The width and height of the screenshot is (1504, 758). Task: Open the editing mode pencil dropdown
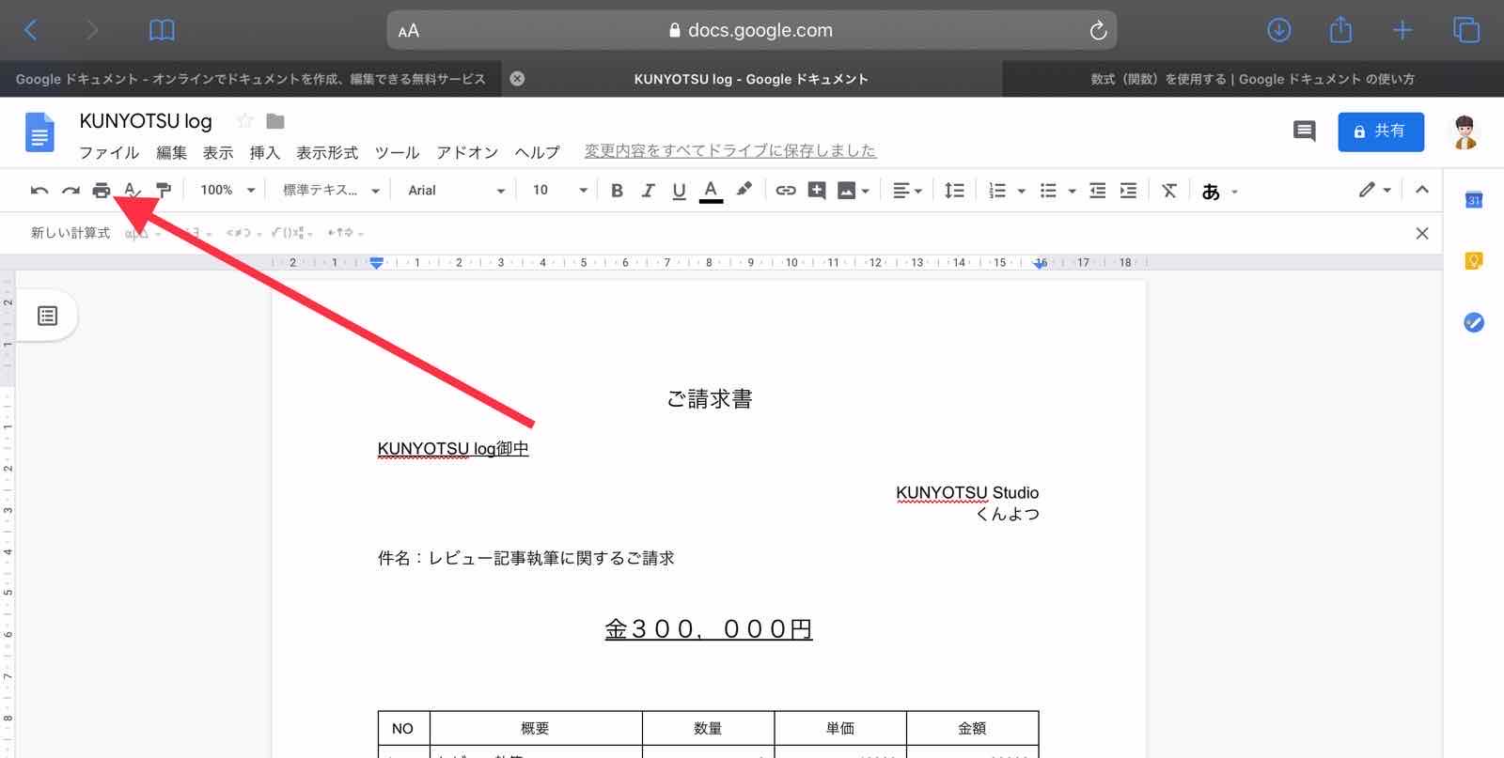pos(1374,190)
